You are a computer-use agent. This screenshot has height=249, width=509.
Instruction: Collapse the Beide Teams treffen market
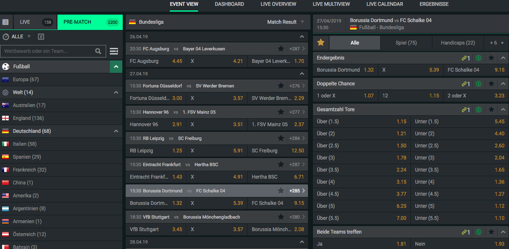(x=503, y=232)
